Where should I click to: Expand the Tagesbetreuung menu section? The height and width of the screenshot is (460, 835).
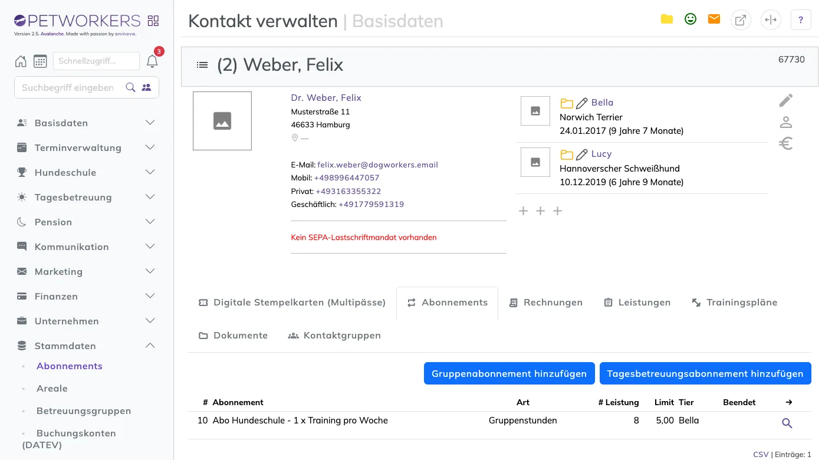click(87, 197)
